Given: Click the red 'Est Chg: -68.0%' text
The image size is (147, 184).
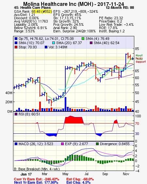Looking at the screenshot, I should 80,179.
